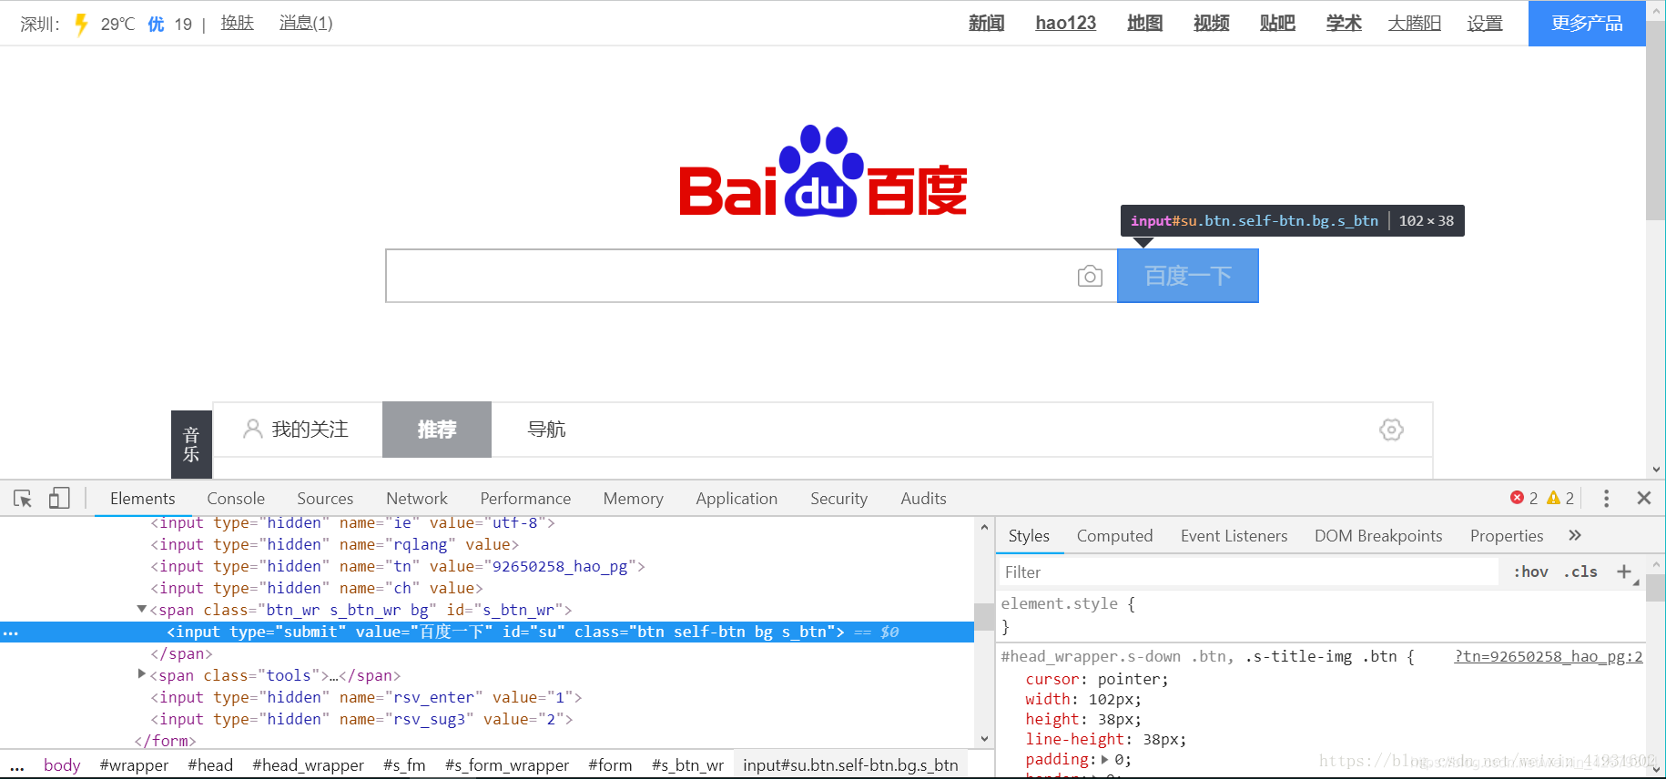Collapse the span btn_wr s_btn_wr node
The height and width of the screenshot is (779, 1666).
142,609
